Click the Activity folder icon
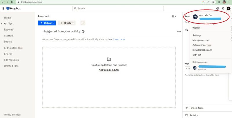 pos(186,115)
